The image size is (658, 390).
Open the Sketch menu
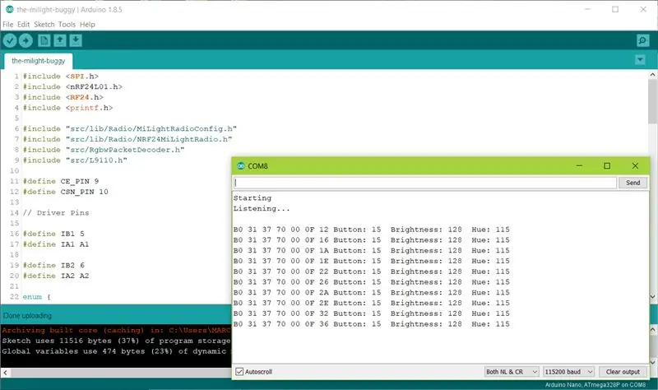point(44,25)
